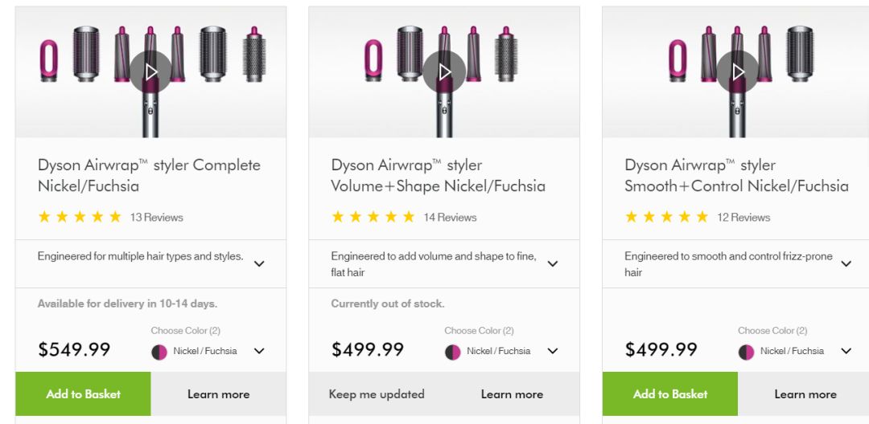The image size is (869, 424).
Task: Open the 13 Reviews link
Action: (157, 218)
